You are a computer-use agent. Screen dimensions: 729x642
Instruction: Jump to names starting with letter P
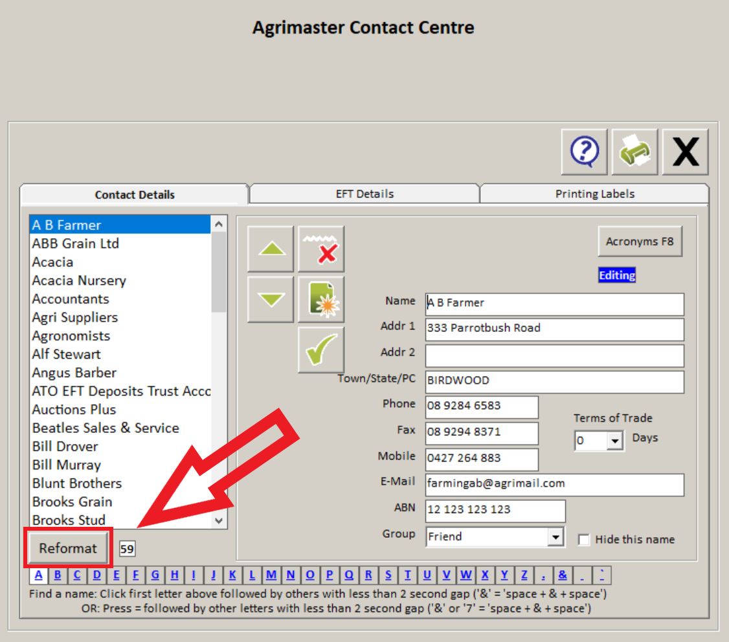(330, 575)
